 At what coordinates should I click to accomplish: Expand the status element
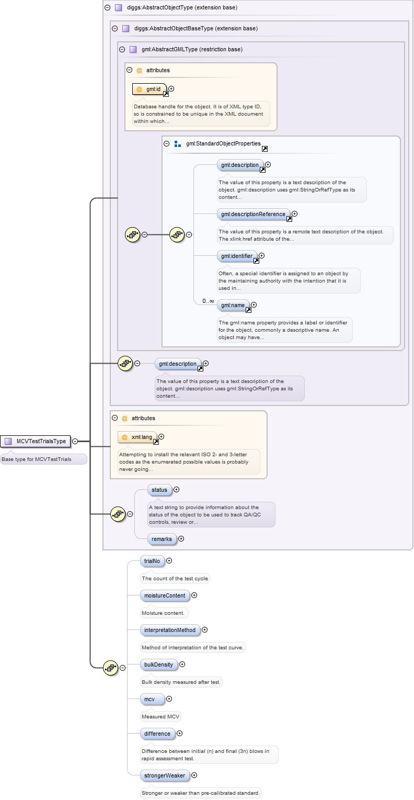[x=176, y=490]
